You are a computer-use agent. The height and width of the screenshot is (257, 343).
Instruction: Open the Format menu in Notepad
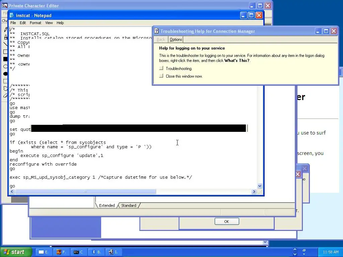click(36, 23)
